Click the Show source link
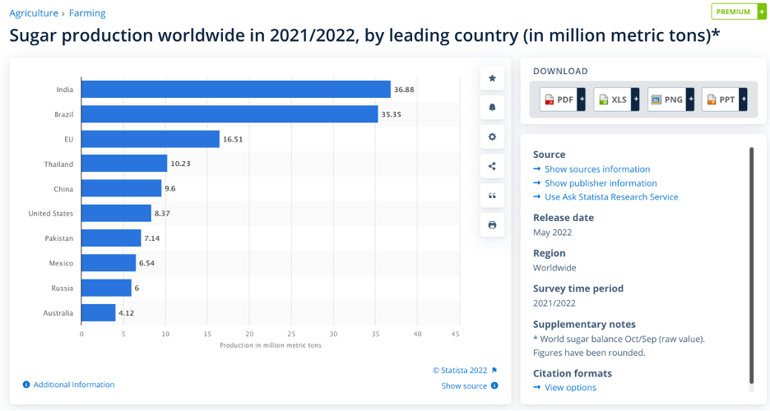This screenshot has width=770, height=411. pos(464,386)
